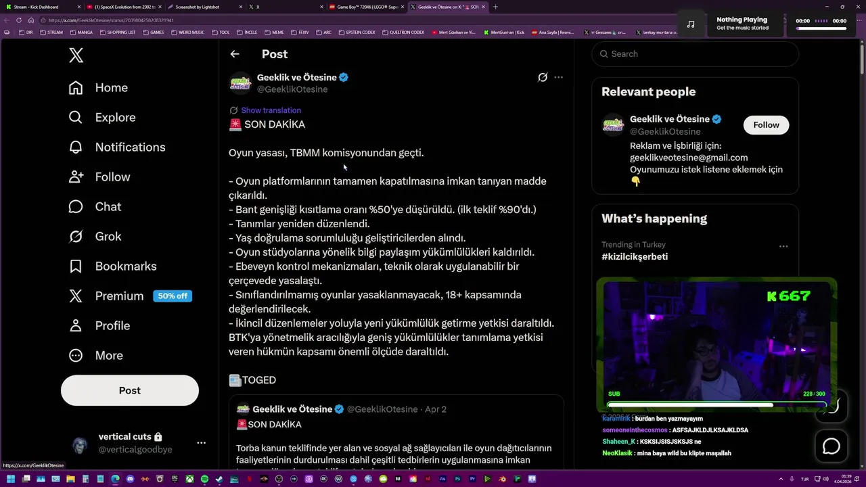Open the STREAM bookmarks folder
This screenshot has width=866, height=487.
tap(51, 32)
